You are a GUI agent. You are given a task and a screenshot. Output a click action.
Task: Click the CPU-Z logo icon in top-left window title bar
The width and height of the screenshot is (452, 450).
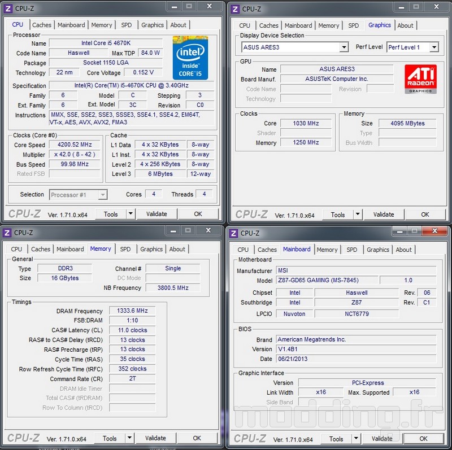click(8, 8)
